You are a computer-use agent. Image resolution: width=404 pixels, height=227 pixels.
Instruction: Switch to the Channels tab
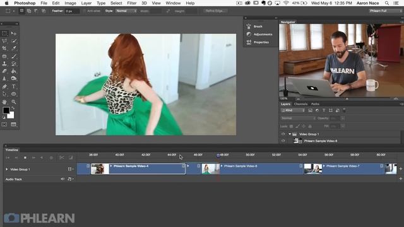coord(300,104)
